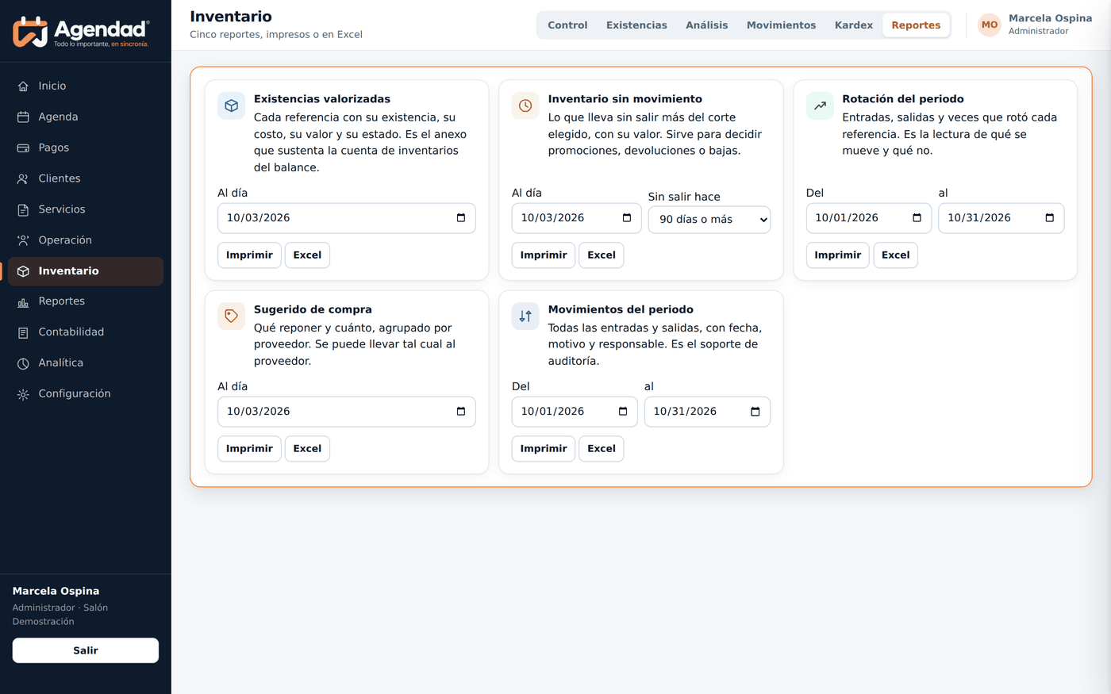Open calendar picker for Sugerido de compra date
Image resolution: width=1111 pixels, height=694 pixels.
coord(461,412)
